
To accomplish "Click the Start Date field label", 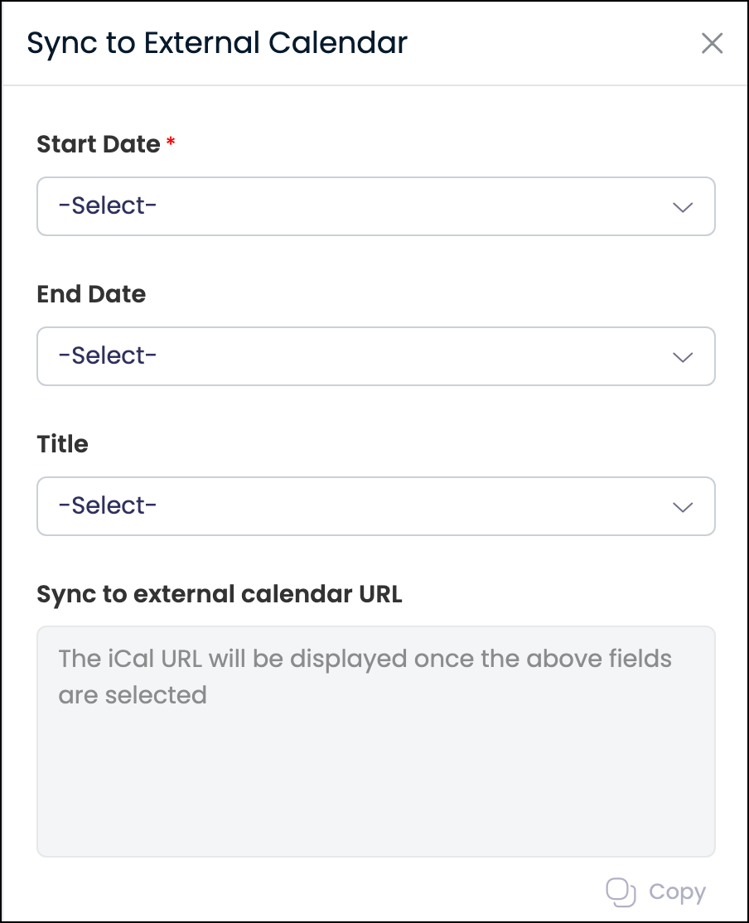I will coord(99,144).
